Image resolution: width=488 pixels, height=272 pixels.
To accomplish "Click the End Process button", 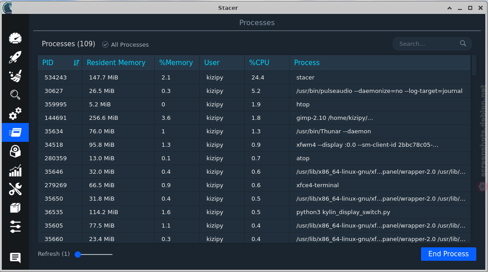I will (x=448, y=254).
